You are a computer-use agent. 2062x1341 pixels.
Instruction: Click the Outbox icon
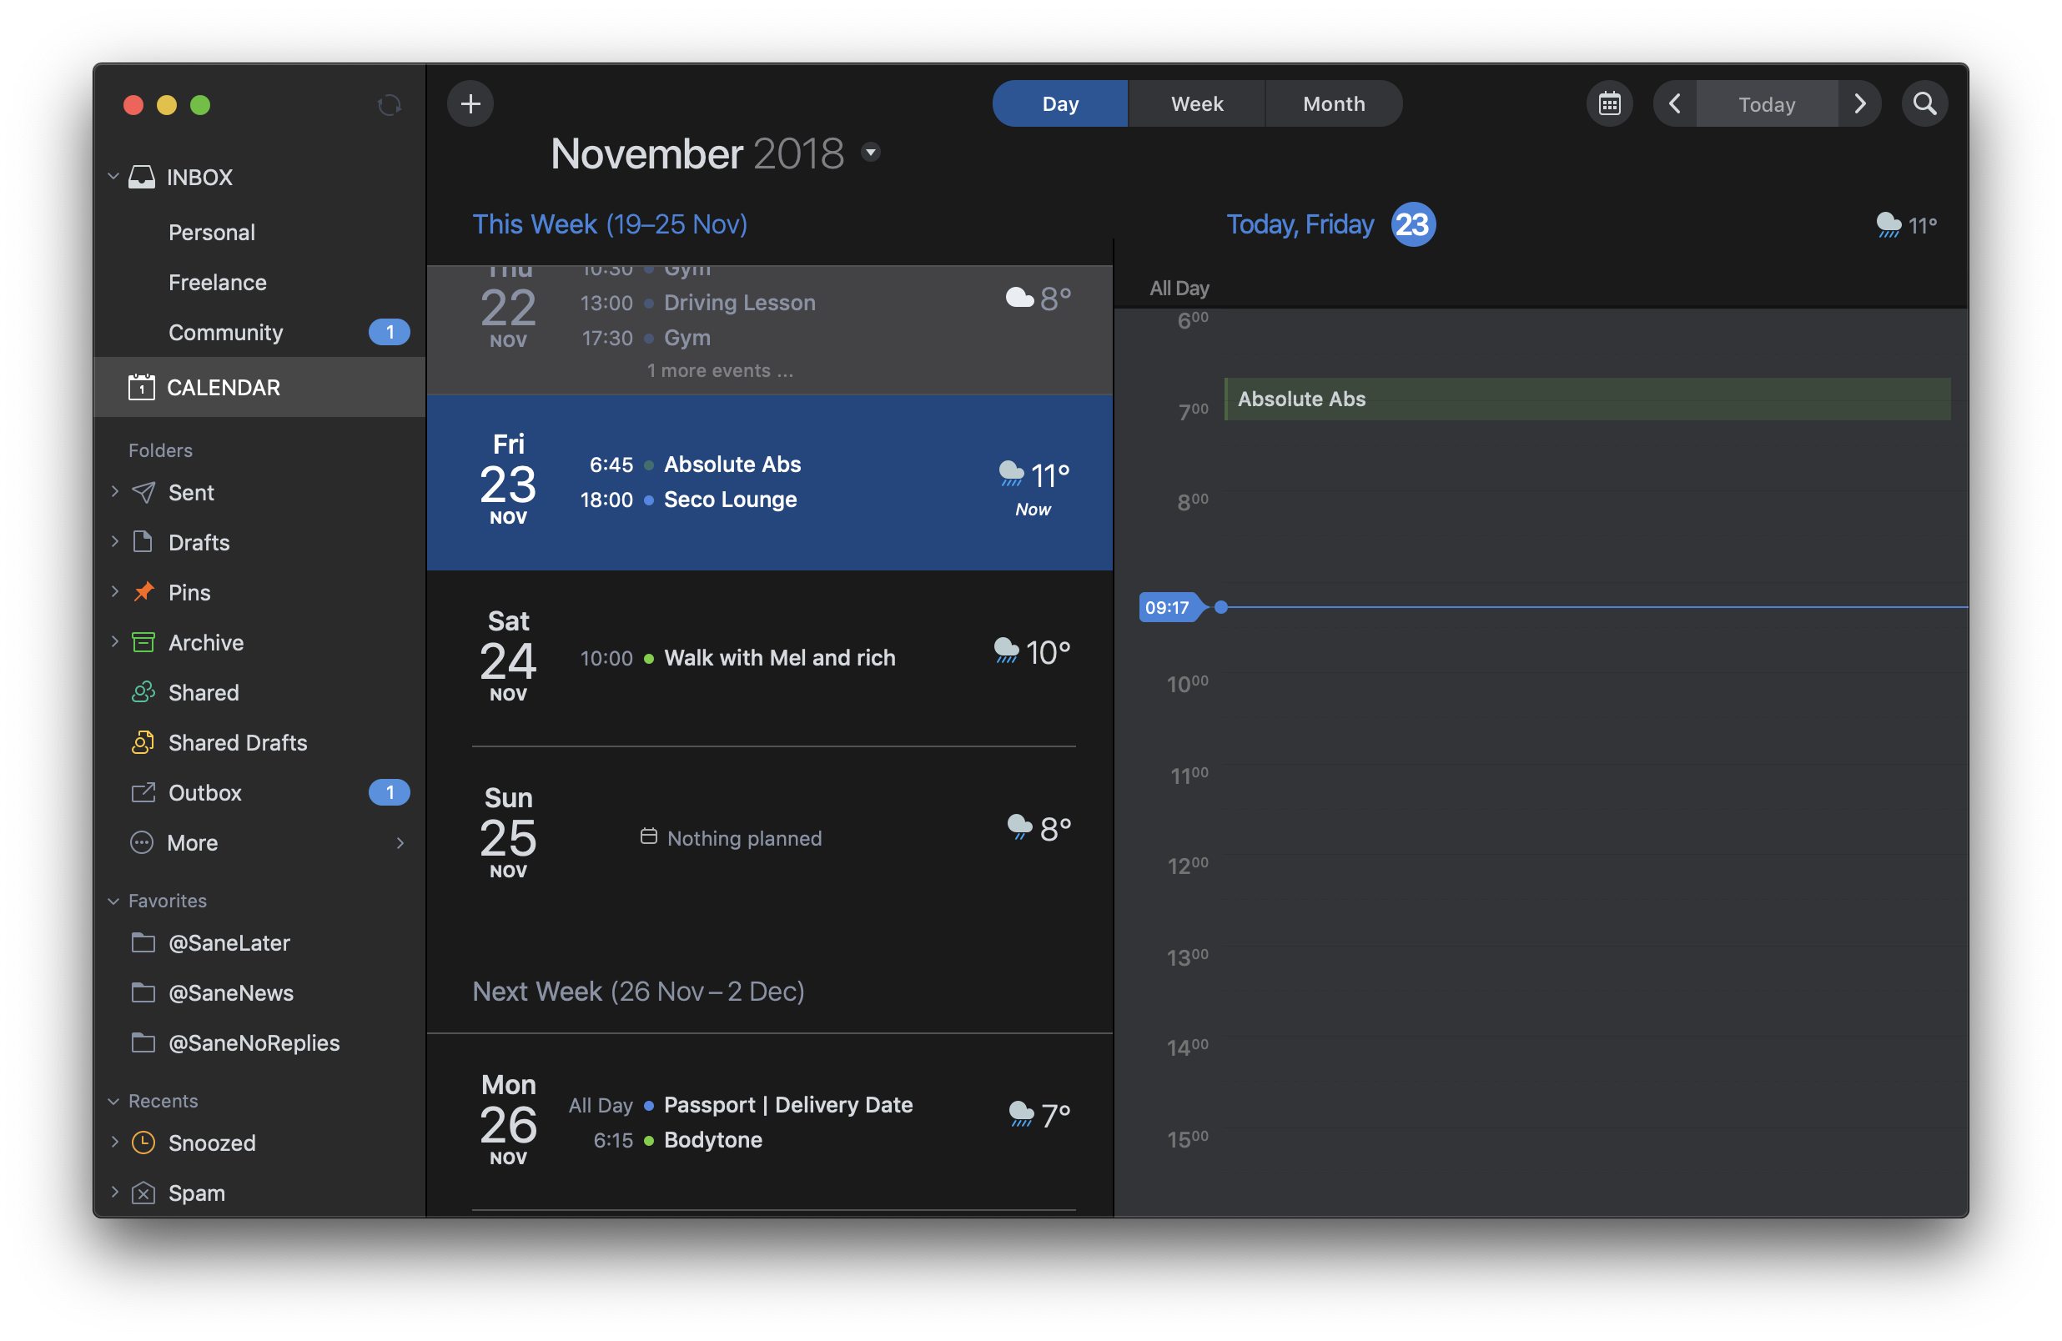point(143,792)
